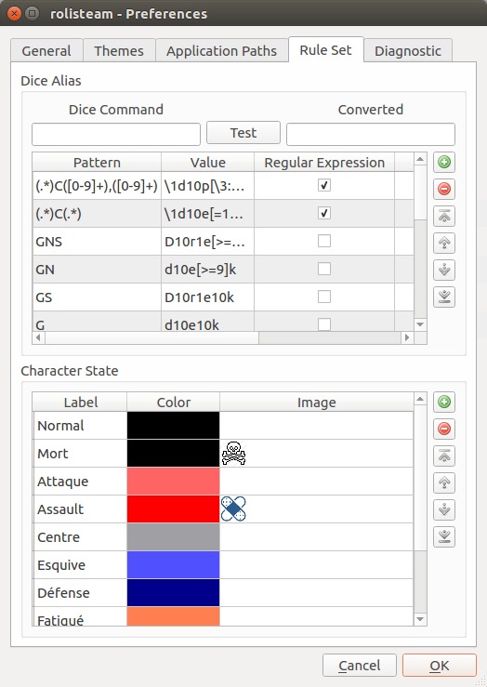Image resolution: width=487 pixels, height=687 pixels.
Task: Move dice alias down one row
Action: tap(444, 270)
